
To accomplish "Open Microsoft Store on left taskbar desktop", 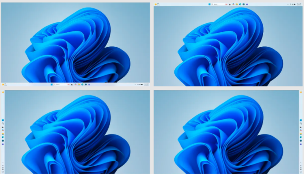I will point(3,140).
